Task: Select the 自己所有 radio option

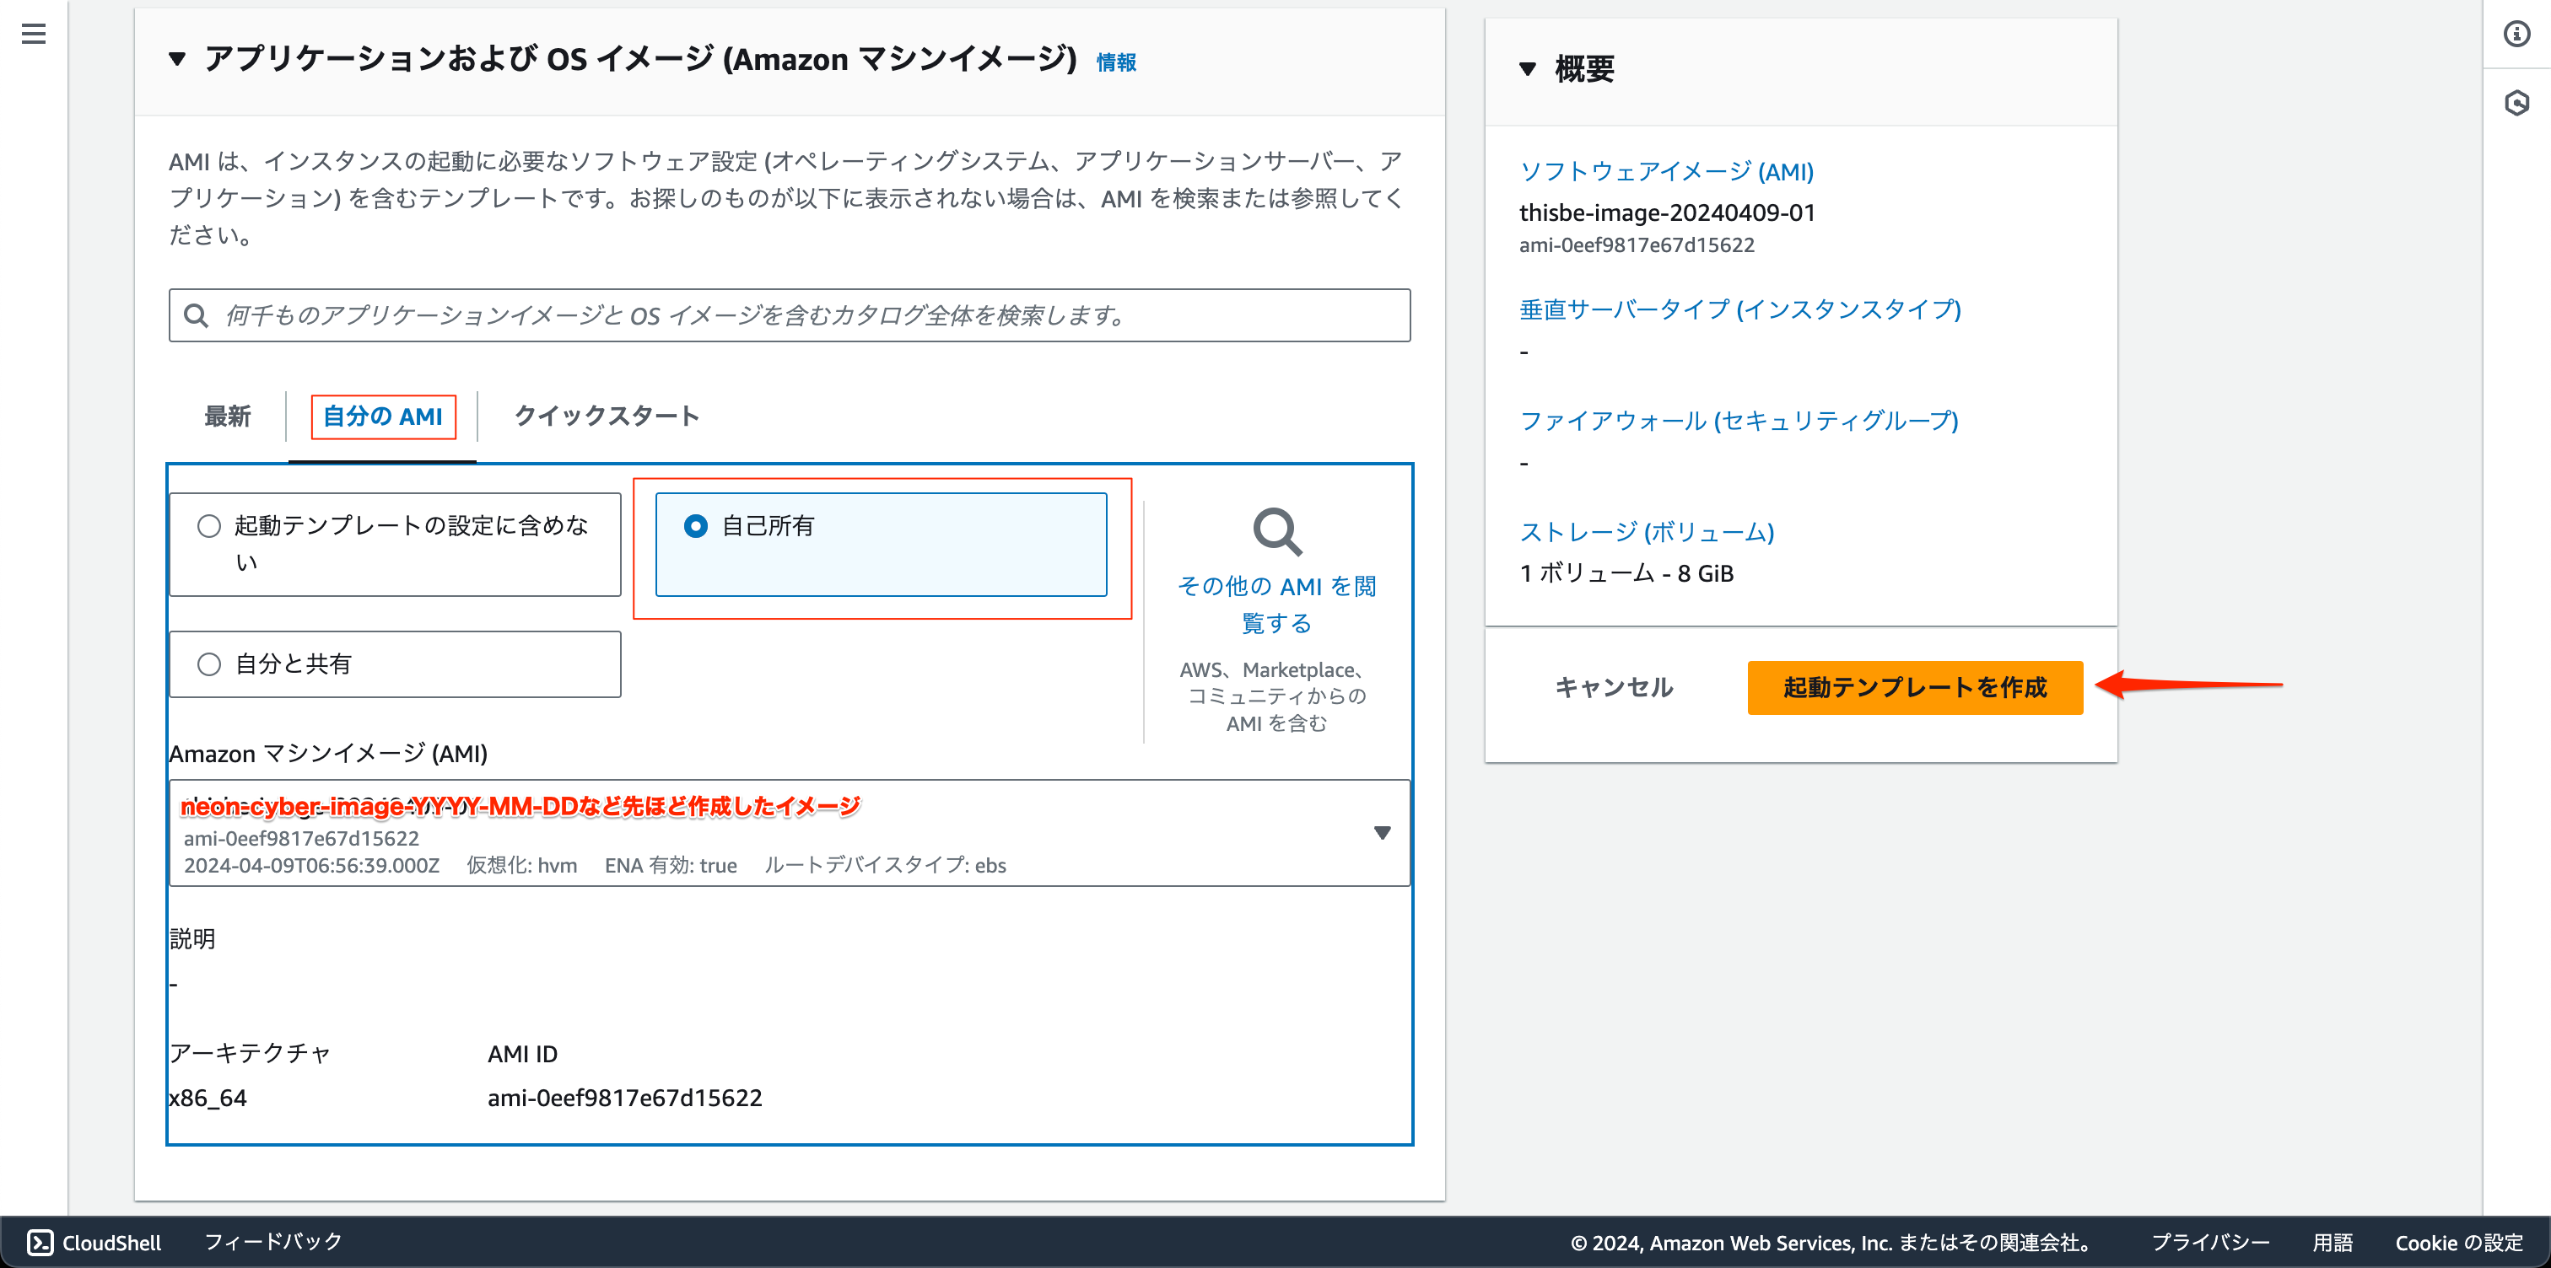Action: [699, 525]
